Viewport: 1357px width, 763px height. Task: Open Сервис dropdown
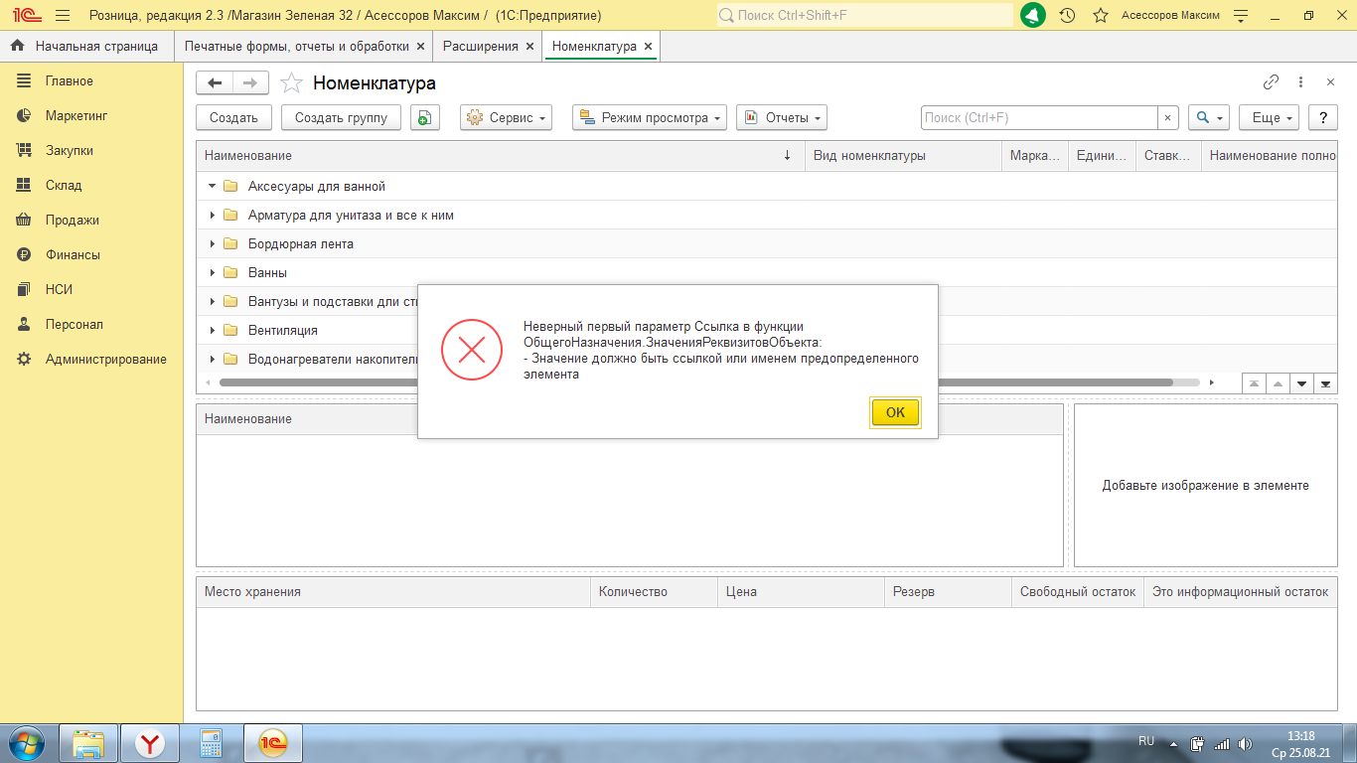pyautogui.click(x=508, y=117)
